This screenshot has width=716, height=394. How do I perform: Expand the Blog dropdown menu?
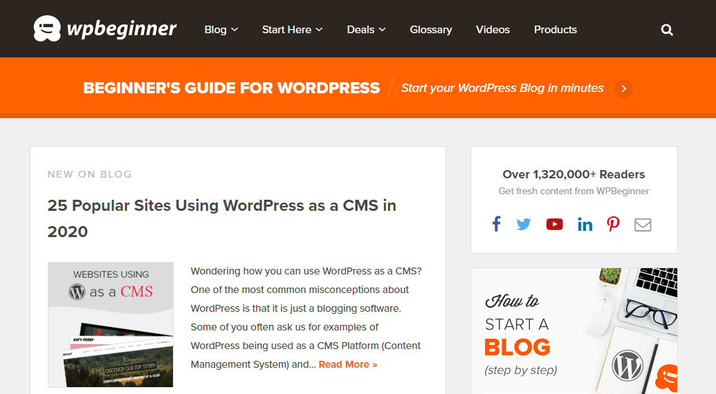click(221, 30)
